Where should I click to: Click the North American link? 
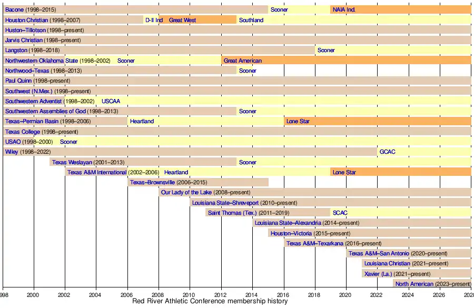[x=414, y=284]
